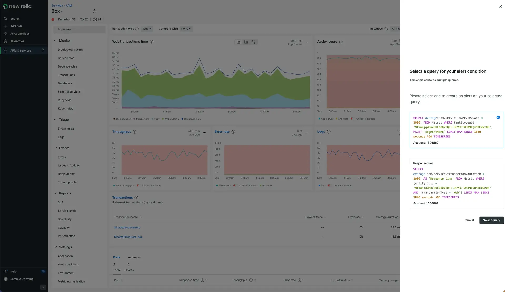
Task: Open the Demotron V2 account label
Action: [x=67, y=19]
